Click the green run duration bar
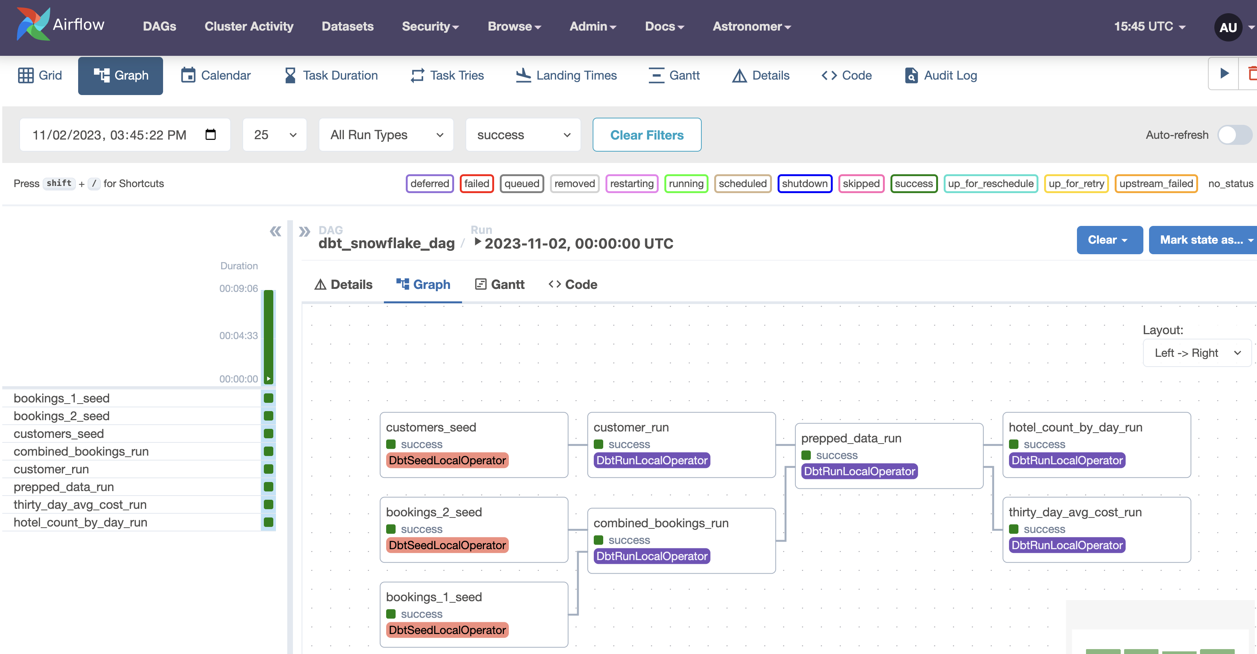1257x654 pixels. (268, 336)
